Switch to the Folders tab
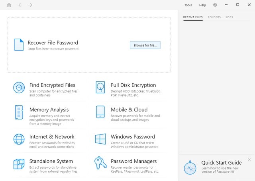 click(x=214, y=17)
